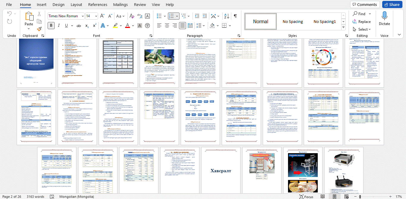The width and height of the screenshot is (406, 199).
Task: Click the Copy icon in Clipboard group
Action: pyautogui.click(x=39, y=21)
